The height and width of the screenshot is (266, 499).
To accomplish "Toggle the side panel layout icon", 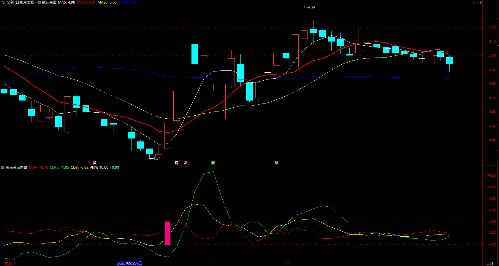I will [480, 2].
